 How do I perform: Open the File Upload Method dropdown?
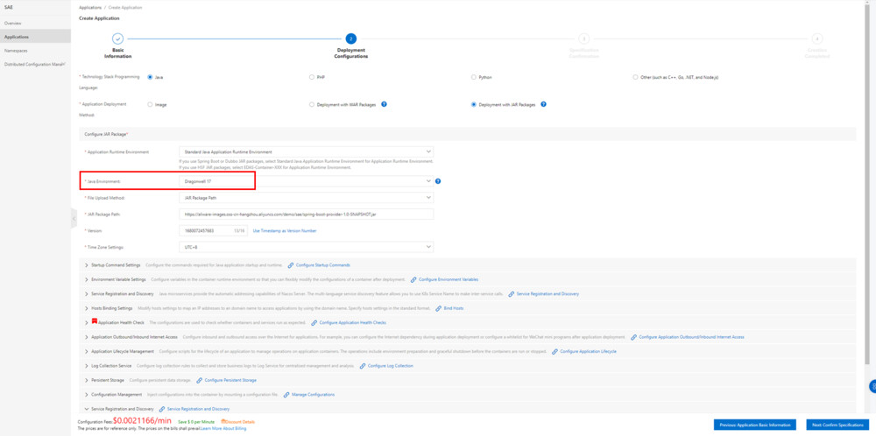(x=306, y=198)
